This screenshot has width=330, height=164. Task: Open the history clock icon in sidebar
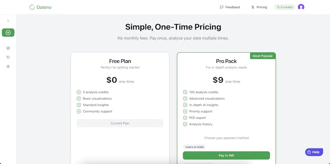pyautogui.click(x=8, y=57)
